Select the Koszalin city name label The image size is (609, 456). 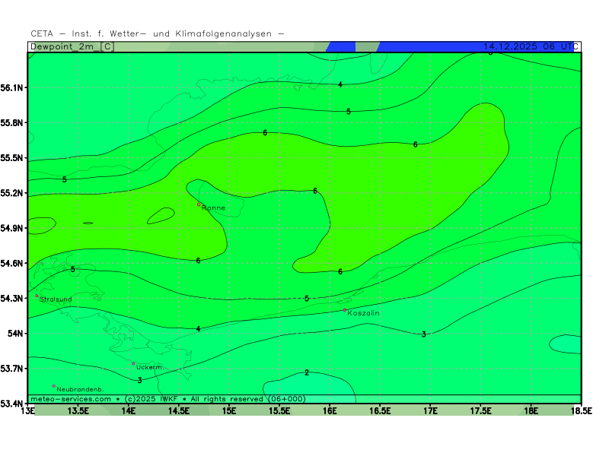pos(364,313)
